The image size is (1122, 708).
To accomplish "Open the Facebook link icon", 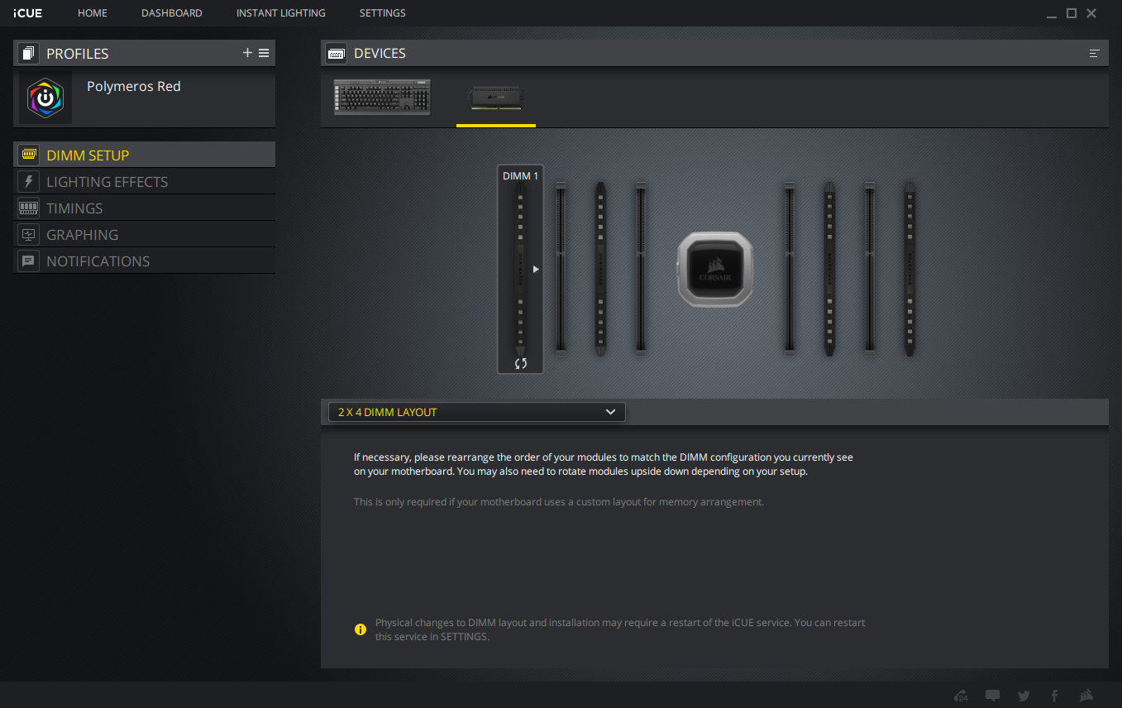I will click(x=1054, y=696).
